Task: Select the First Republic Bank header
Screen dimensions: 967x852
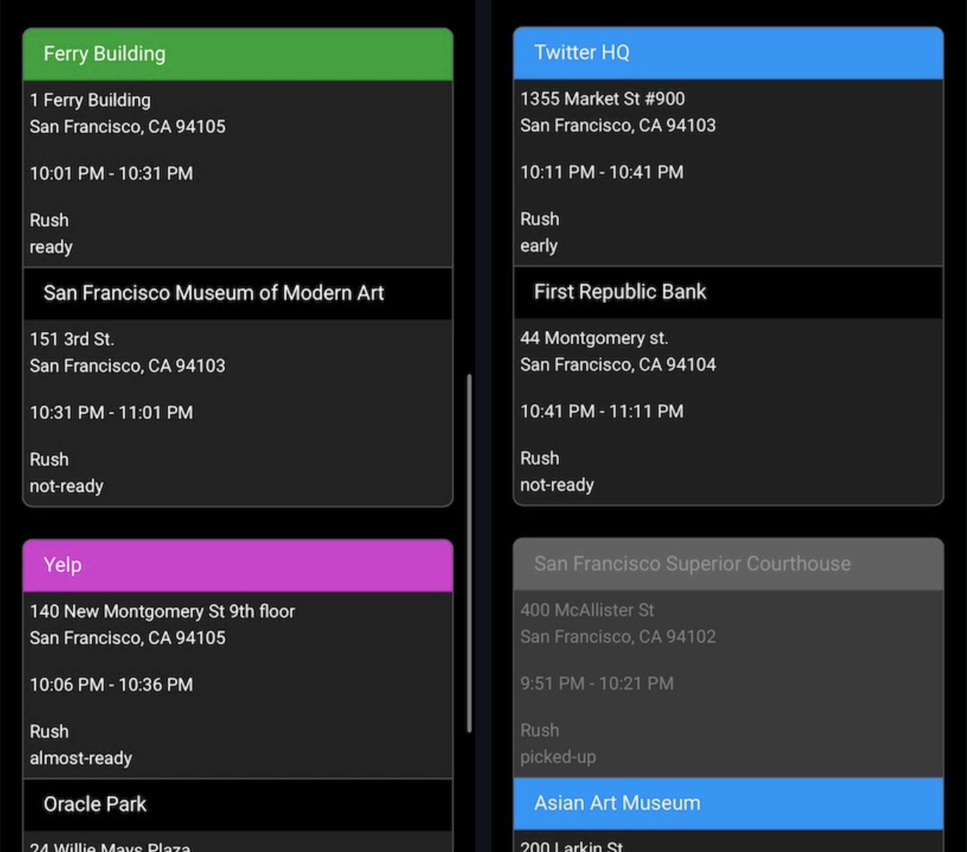Action: [728, 292]
